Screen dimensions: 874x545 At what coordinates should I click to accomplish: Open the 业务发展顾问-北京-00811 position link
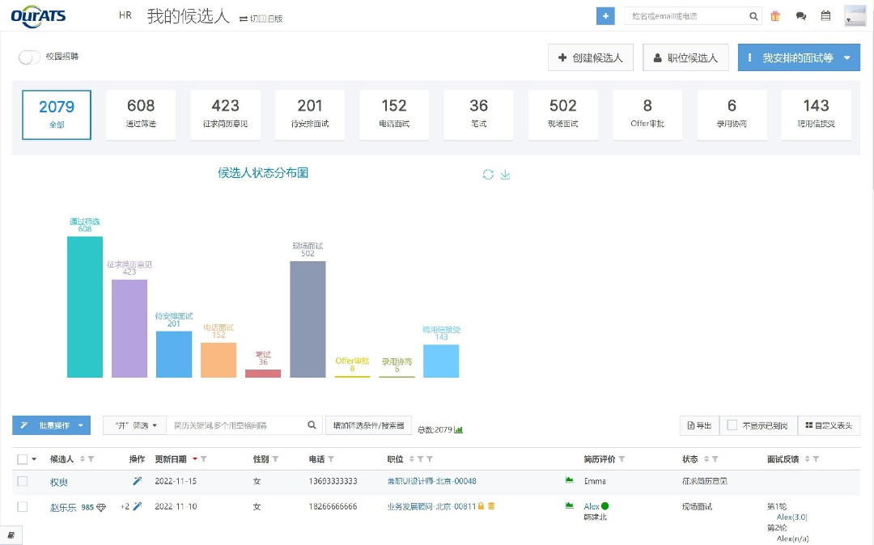tap(431, 507)
